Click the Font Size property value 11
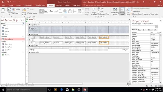Screen dimensions: 163x92 coord(155,54)
